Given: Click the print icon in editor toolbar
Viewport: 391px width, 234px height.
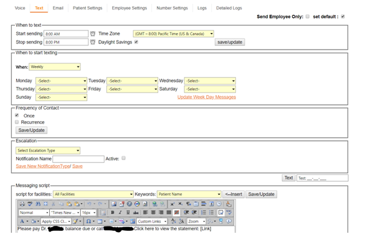Looking at the screenshot, I should click(x=22, y=204).
